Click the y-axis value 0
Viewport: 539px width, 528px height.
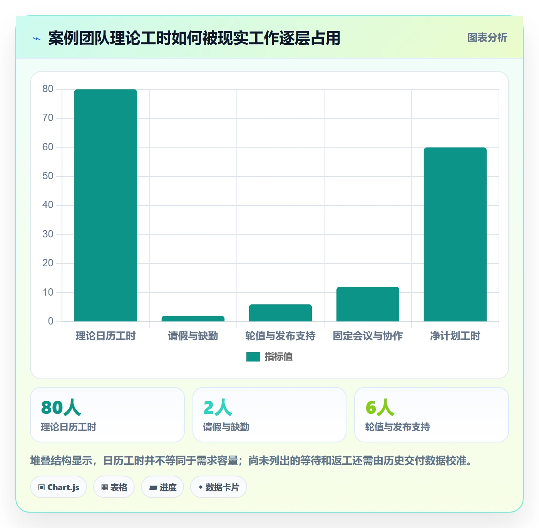[50, 321]
